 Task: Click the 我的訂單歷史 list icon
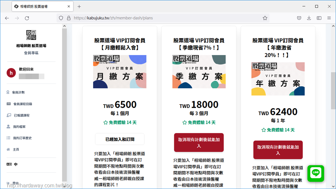point(8,138)
